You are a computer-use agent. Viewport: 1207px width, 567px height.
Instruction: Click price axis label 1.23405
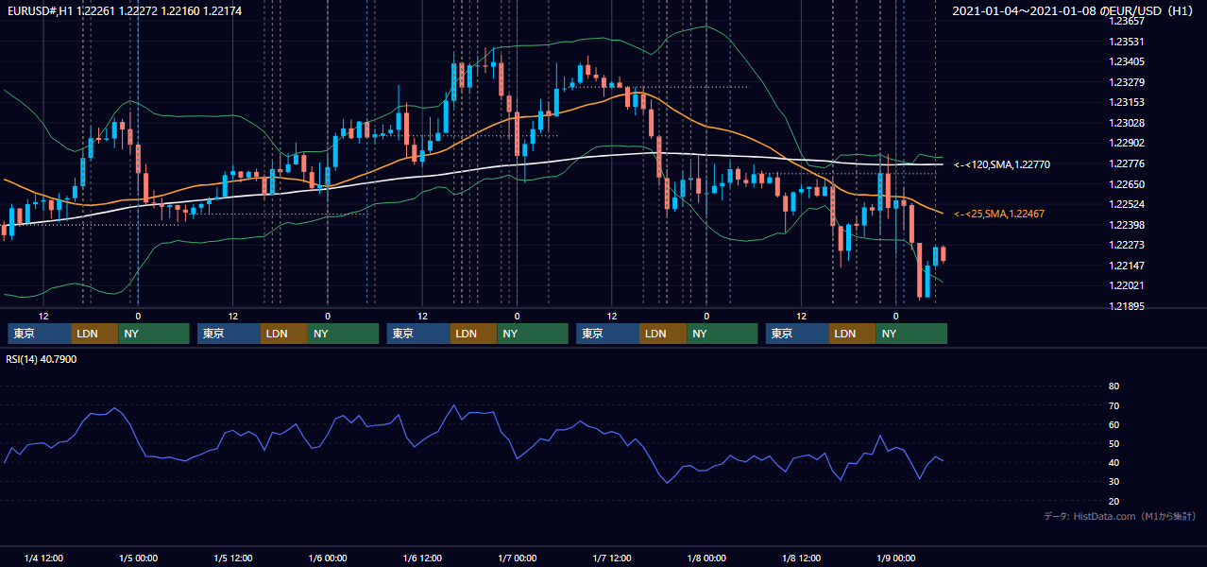coord(1127,61)
